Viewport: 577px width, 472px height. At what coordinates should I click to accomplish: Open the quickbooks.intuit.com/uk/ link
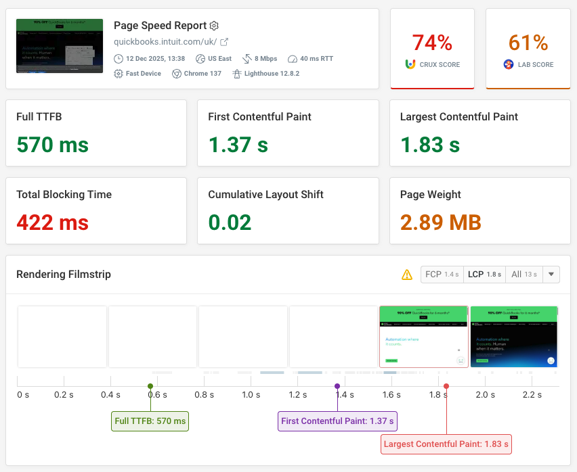165,42
